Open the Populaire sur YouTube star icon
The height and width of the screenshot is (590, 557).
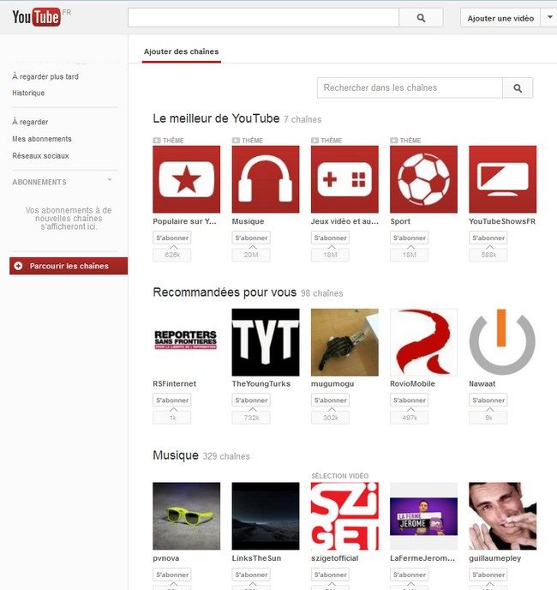click(x=186, y=179)
